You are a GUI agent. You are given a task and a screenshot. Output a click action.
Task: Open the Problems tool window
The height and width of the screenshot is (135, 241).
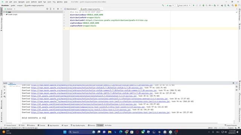click(x=31, y=125)
